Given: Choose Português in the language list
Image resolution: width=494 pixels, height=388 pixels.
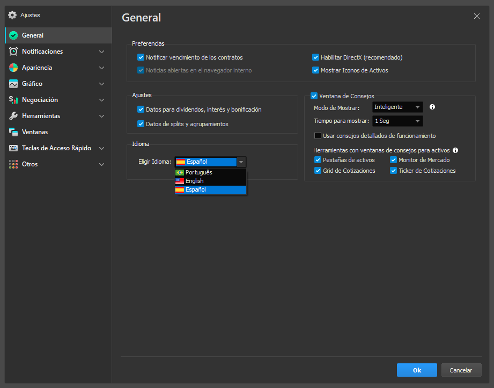Looking at the screenshot, I should 198,172.
